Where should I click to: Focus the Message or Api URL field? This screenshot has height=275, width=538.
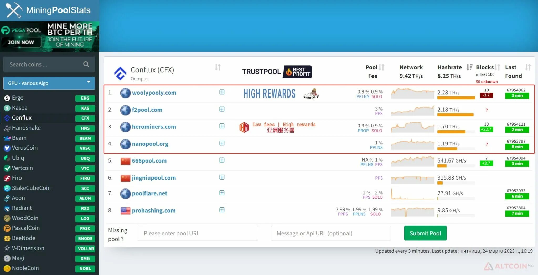click(331, 233)
